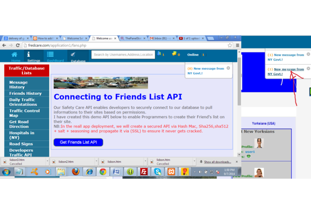Open the Home icon in the site navbar

point(14,55)
